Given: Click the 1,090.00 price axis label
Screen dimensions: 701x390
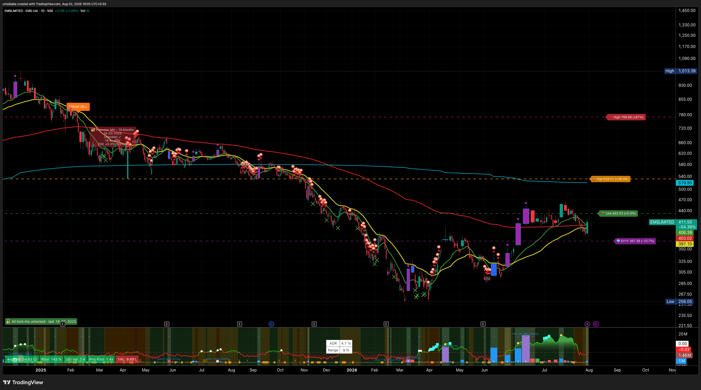Looking at the screenshot, I should pyautogui.click(x=687, y=59).
